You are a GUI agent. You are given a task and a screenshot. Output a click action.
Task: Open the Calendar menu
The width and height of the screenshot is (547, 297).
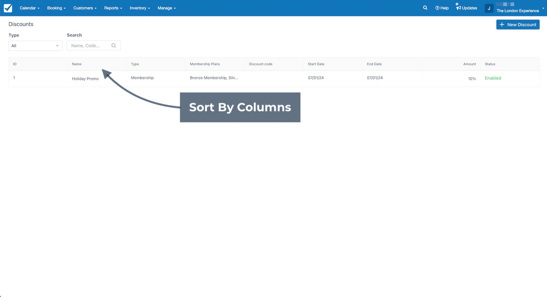[29, 8]
